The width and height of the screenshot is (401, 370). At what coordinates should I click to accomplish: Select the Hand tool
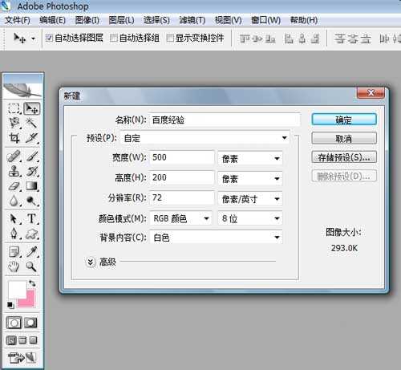click(14, 266)
